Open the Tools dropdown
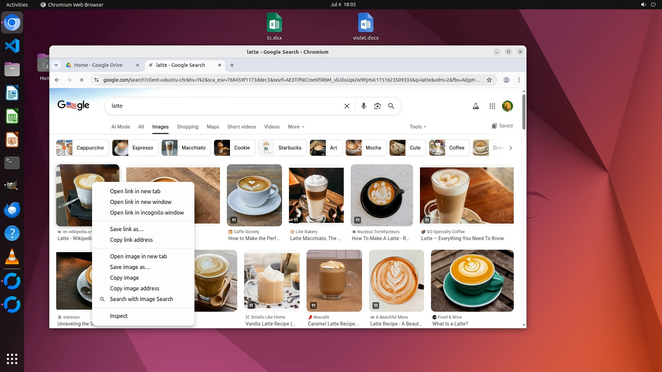Image resolution: width=662 pixels, height=372 pixels. [x=418, y=127]
